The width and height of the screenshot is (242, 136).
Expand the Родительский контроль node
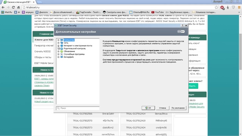tap(58, 48)
